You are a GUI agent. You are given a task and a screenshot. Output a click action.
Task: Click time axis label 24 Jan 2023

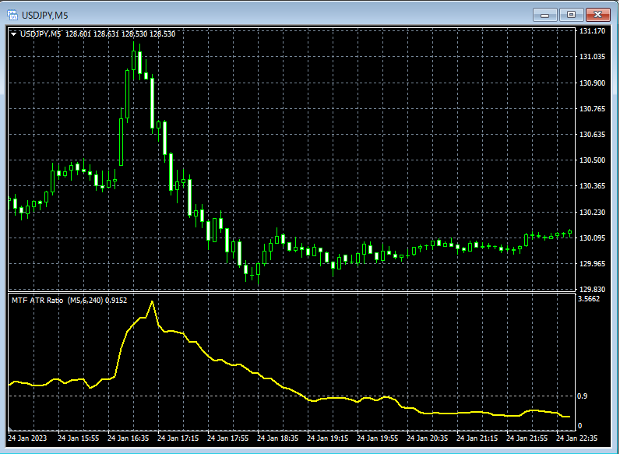(27, 438)
